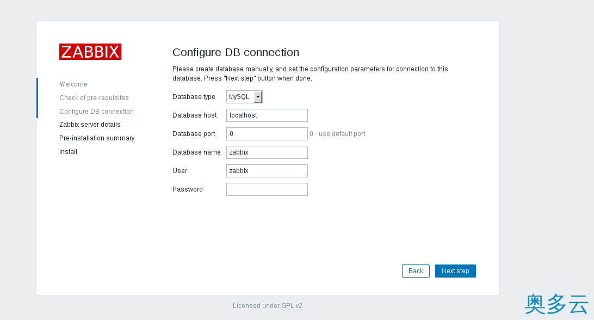Click the Next step button
Viewport: 594px width, 320px height.
coord(455,271)
